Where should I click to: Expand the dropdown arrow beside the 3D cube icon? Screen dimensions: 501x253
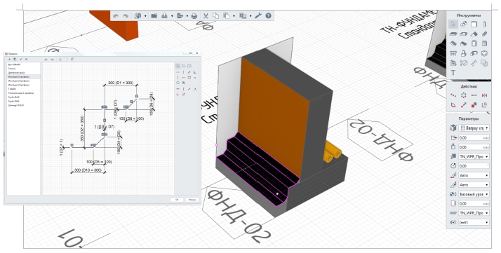point(145,16)
